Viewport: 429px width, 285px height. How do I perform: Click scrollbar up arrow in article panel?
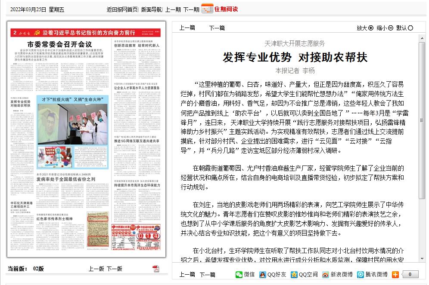click(x=422, y=38)
